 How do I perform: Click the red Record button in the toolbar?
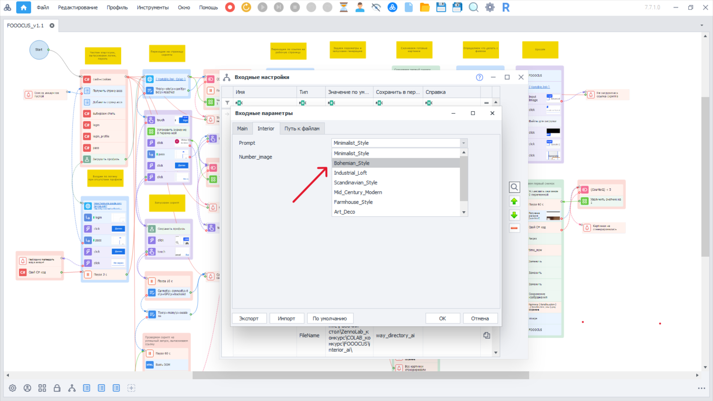point(230,7)
